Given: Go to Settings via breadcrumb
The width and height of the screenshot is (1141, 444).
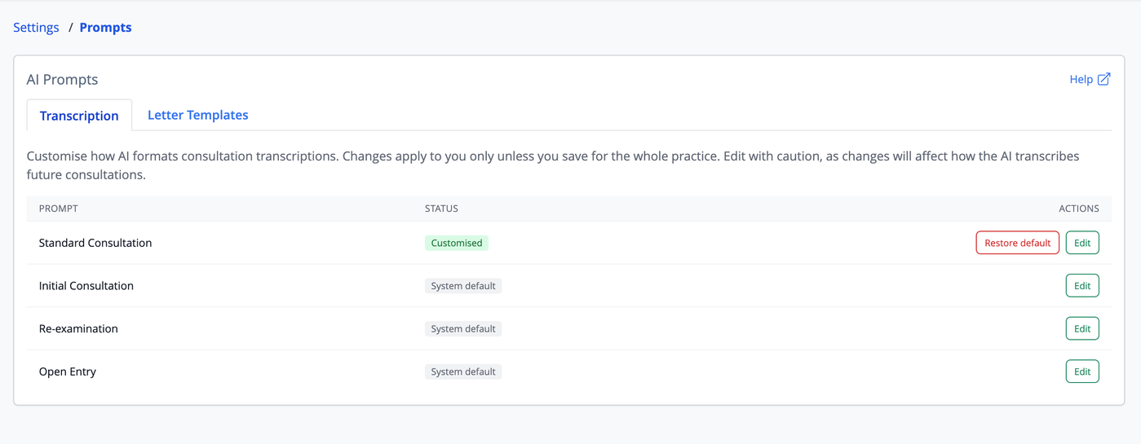Looking at the screenshot, I should 36,27.
